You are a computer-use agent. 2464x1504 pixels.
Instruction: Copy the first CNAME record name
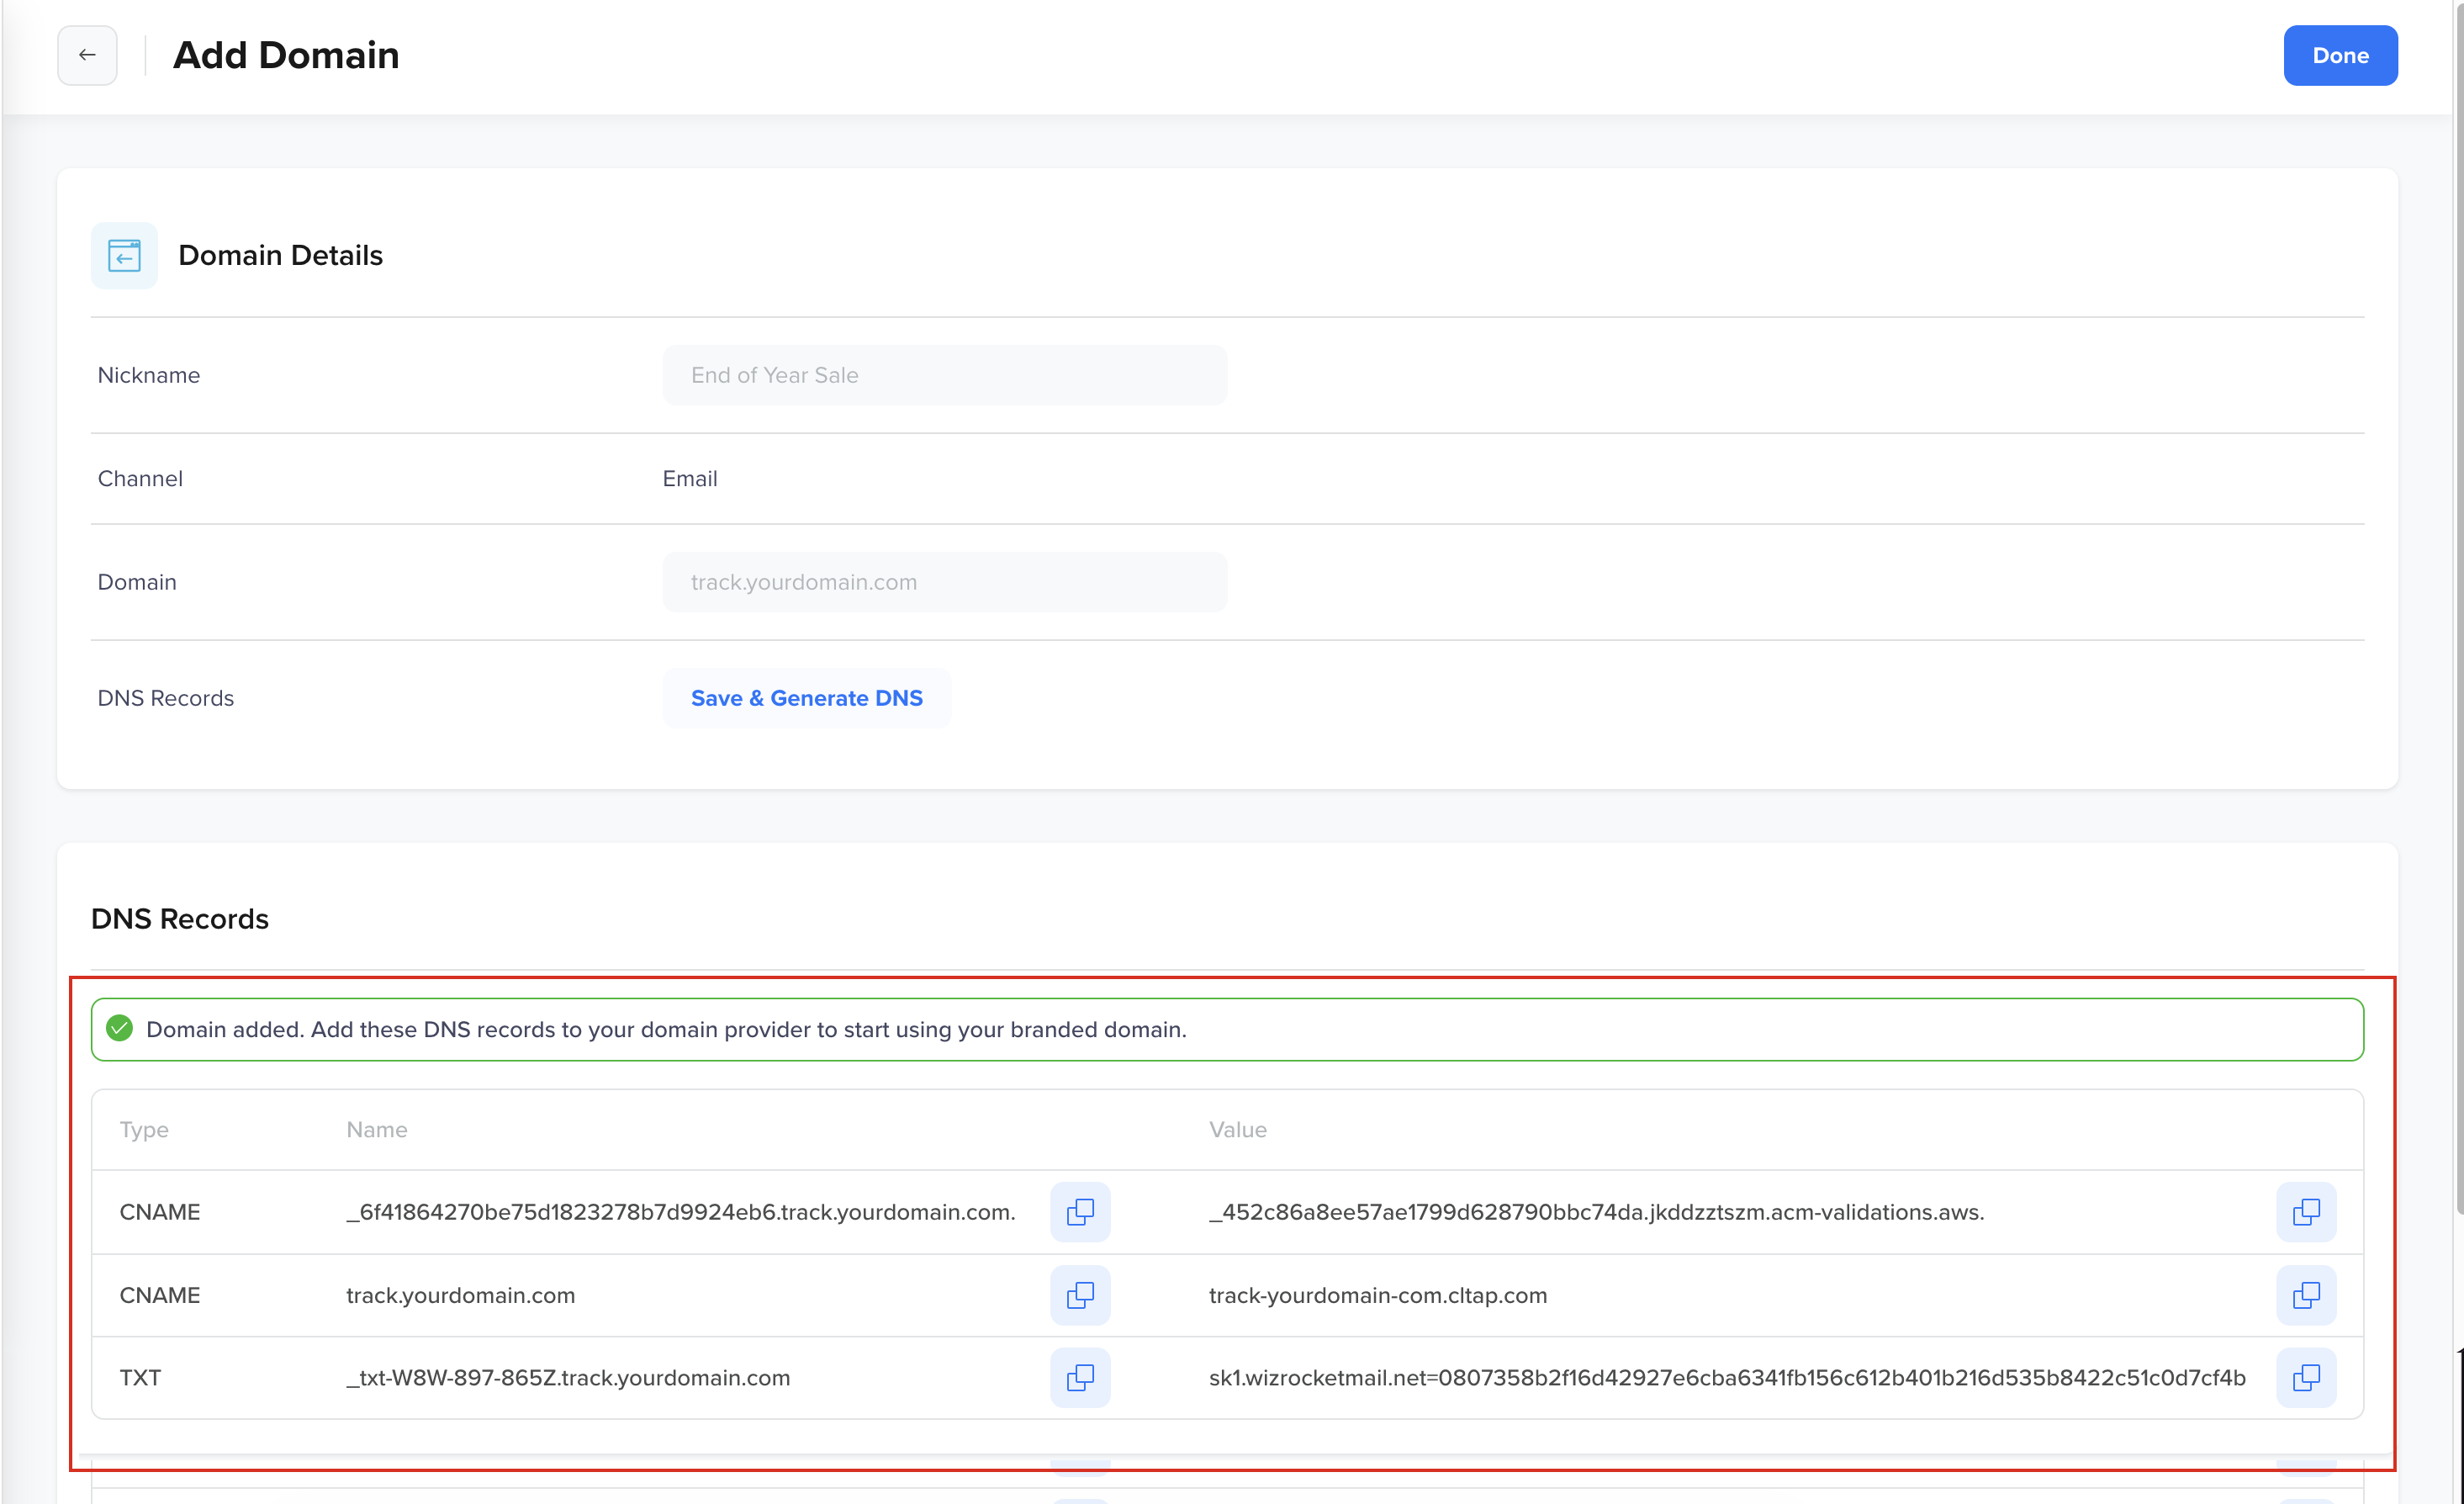click(1080, 1212)
